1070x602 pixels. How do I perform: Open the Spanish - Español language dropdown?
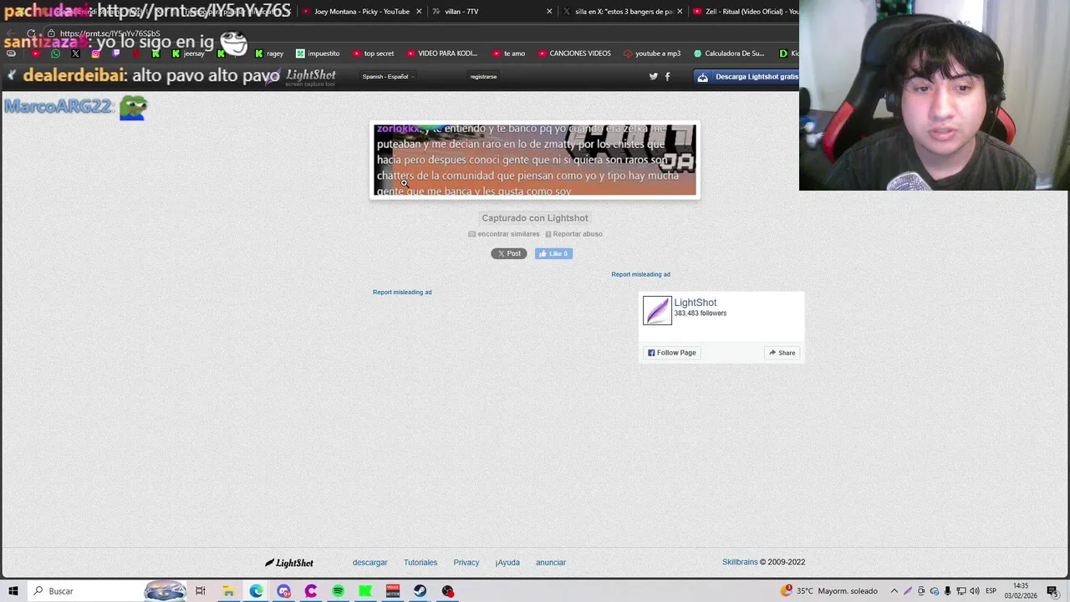(388, 76)
